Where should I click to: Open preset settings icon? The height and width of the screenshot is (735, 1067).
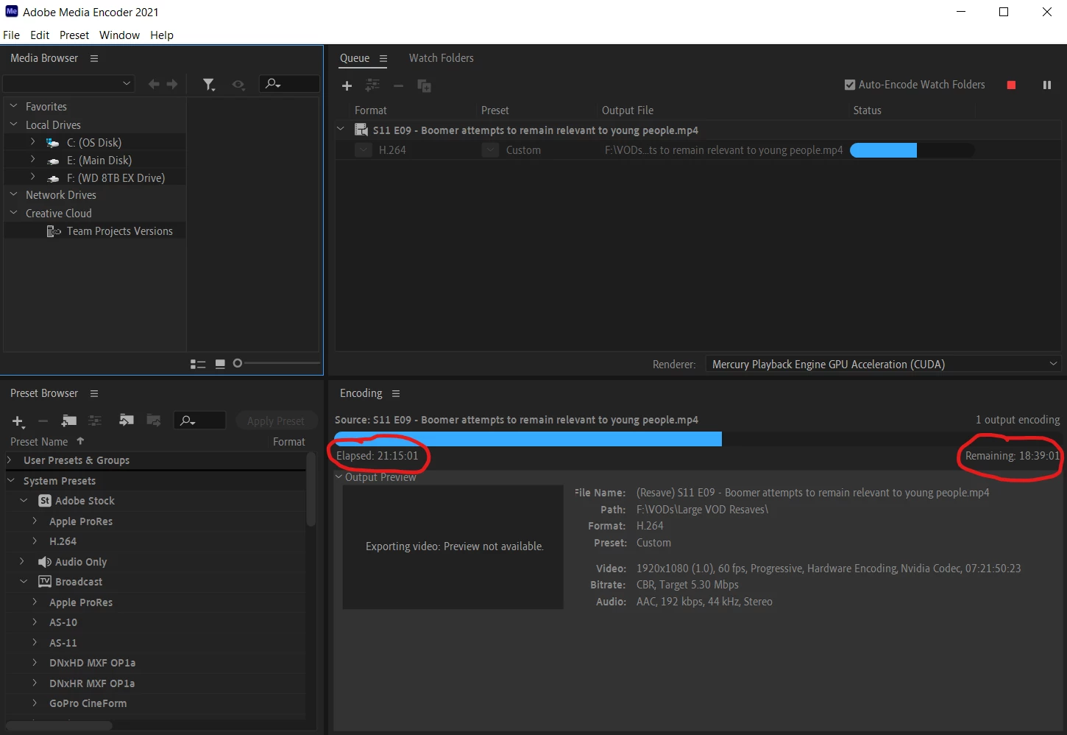[x=95, y=421]
